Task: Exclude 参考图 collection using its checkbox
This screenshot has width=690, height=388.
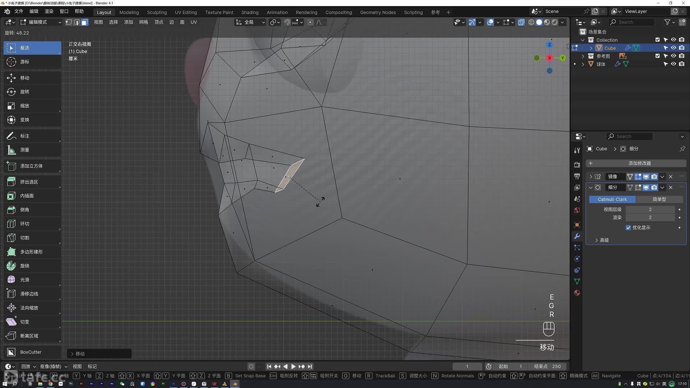Action: [657, 56]
